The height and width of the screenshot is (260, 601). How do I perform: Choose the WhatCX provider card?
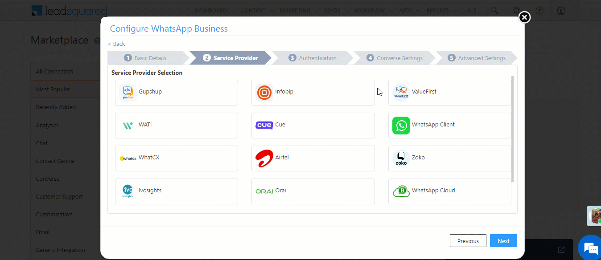pos(176,158)
